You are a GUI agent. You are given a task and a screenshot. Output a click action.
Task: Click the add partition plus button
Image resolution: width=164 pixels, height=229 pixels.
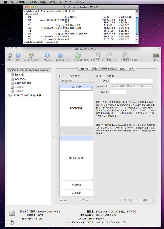(x=61, y=200)
